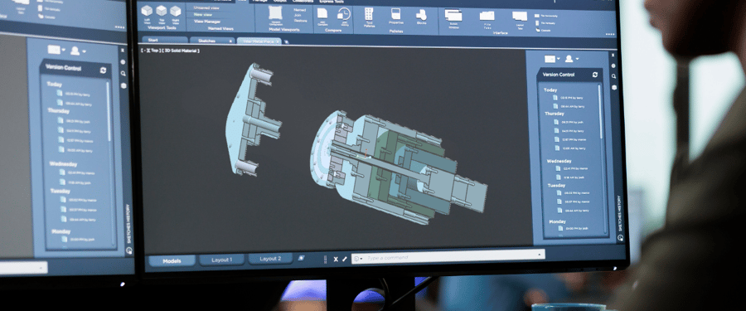This screenshot has height=311, width=746.
Task: Click Restore in Model Viewports
Action: click(x=301, y=21)
